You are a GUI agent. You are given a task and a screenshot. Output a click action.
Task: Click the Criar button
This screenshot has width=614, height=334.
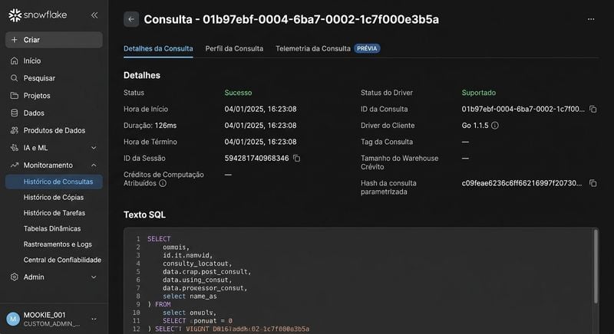click(x=54, y=40)
